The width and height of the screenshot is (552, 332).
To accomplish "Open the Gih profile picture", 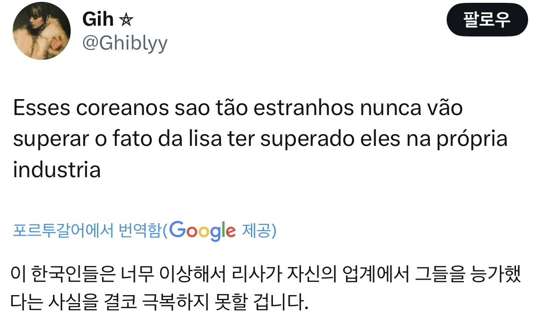I will tap(42, 30).
